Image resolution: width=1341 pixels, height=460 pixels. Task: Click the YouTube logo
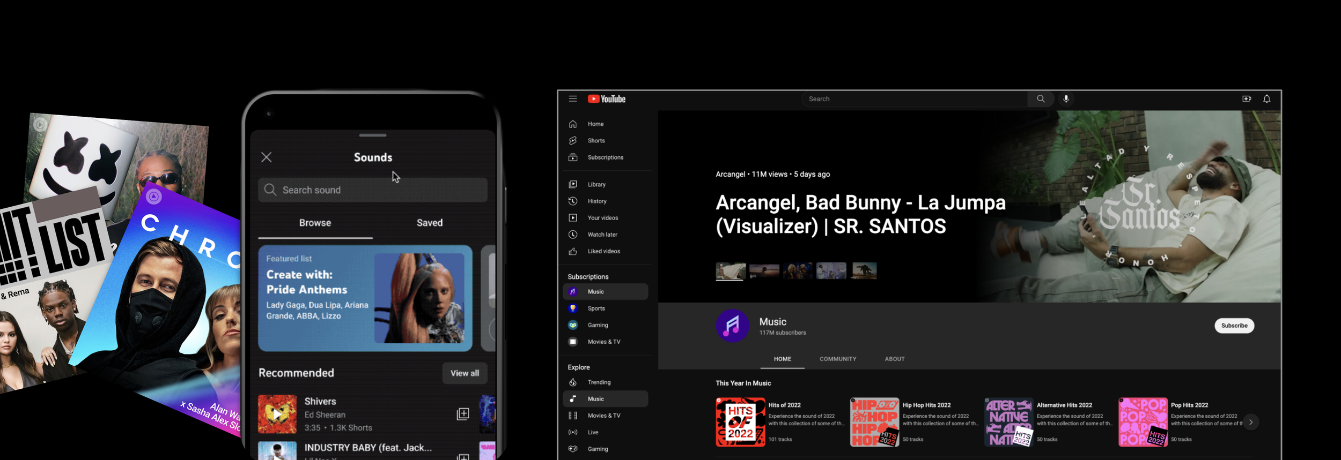[x=607, y=99]
